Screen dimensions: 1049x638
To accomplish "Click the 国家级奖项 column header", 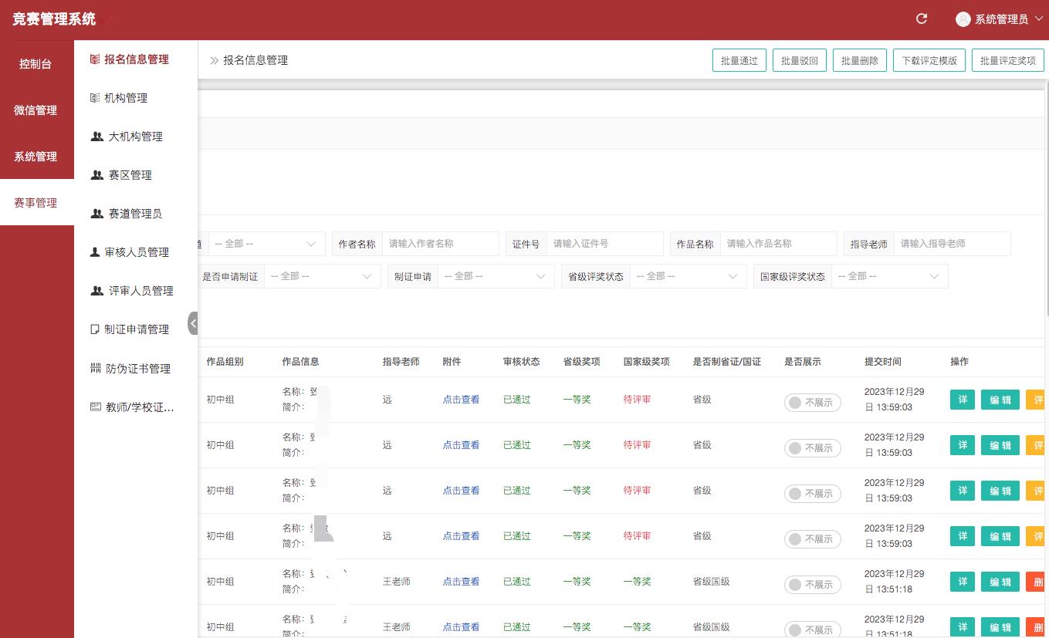I will [x=647, y=362].
